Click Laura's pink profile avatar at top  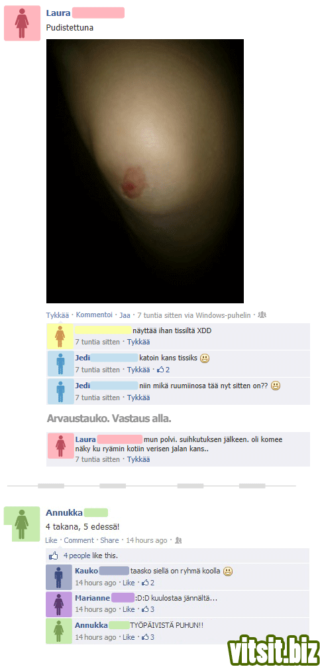click(x=22, y=23)
